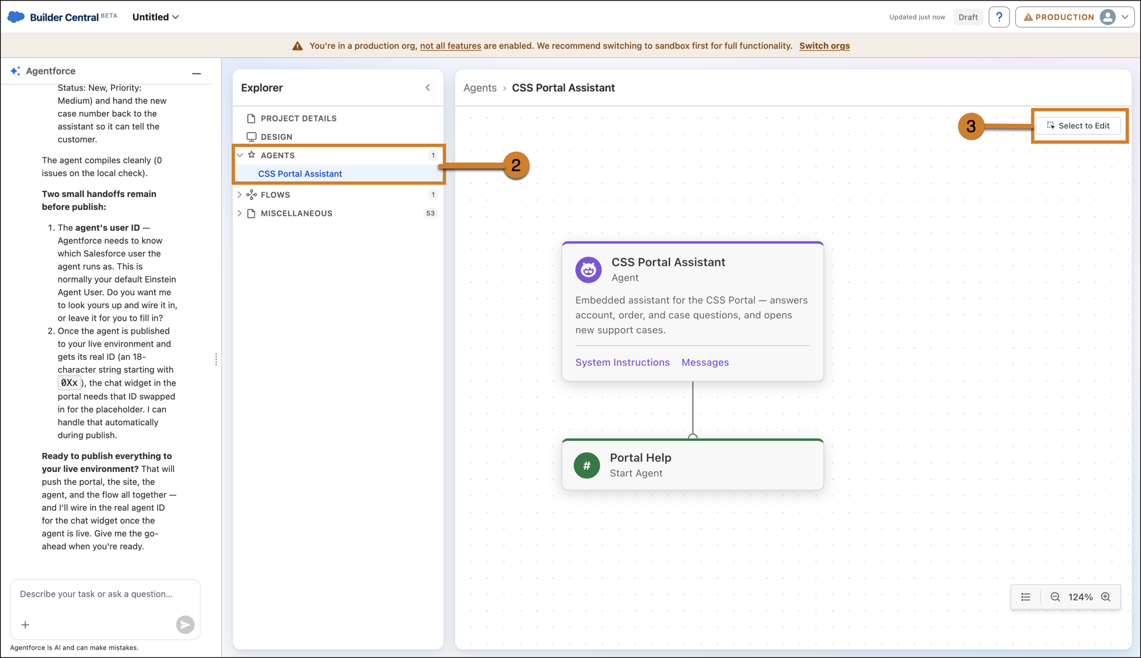
Task: Click the plus attachment icon in chat
Action: point(25,625)
